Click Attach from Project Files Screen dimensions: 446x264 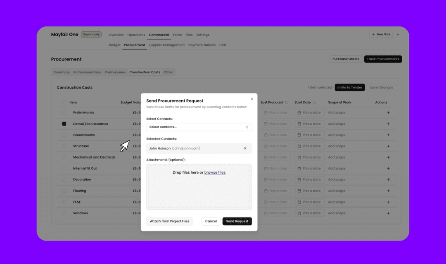tap(169, 221)
